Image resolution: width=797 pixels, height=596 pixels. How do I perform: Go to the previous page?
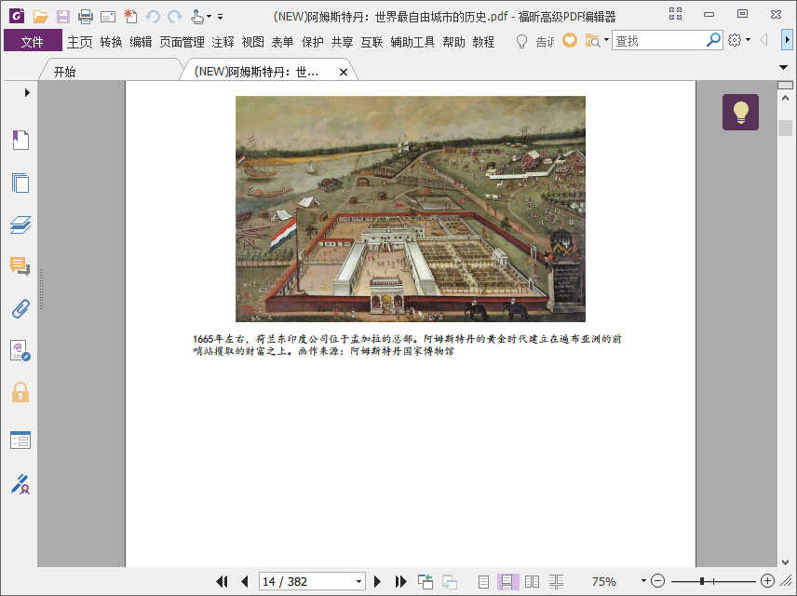coord(245,581)
